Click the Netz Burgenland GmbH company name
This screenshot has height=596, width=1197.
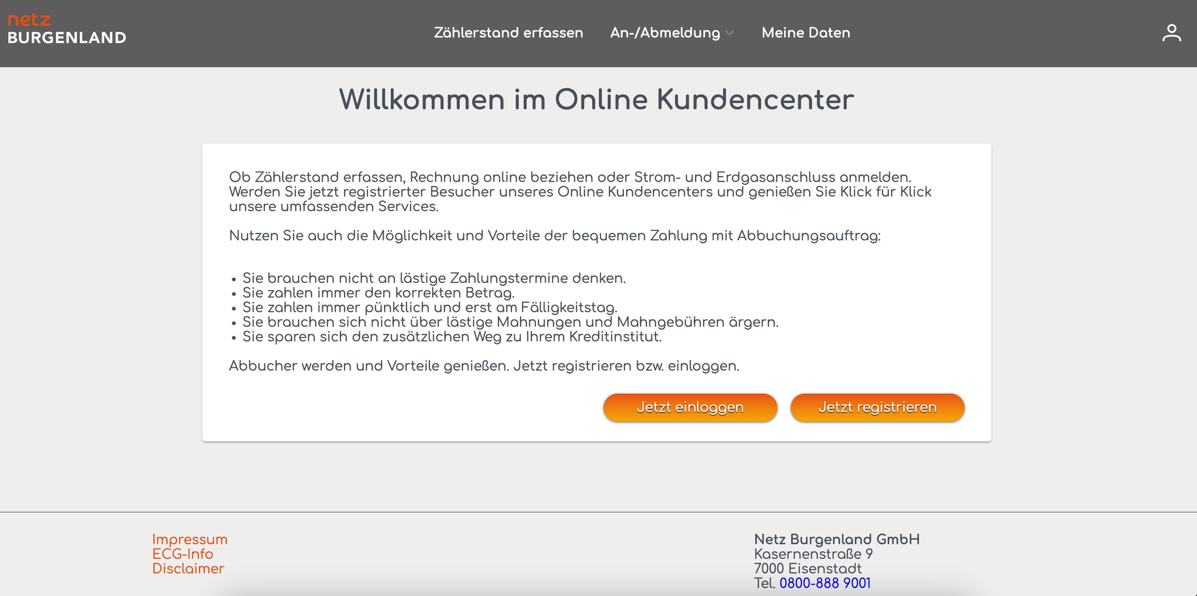836,539
